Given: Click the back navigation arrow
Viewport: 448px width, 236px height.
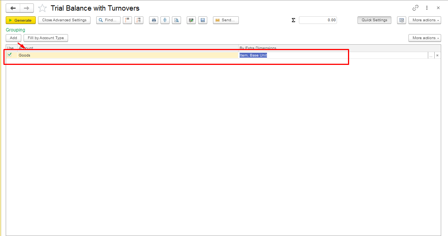Looking at the screenshot, I should pos(13,8).
